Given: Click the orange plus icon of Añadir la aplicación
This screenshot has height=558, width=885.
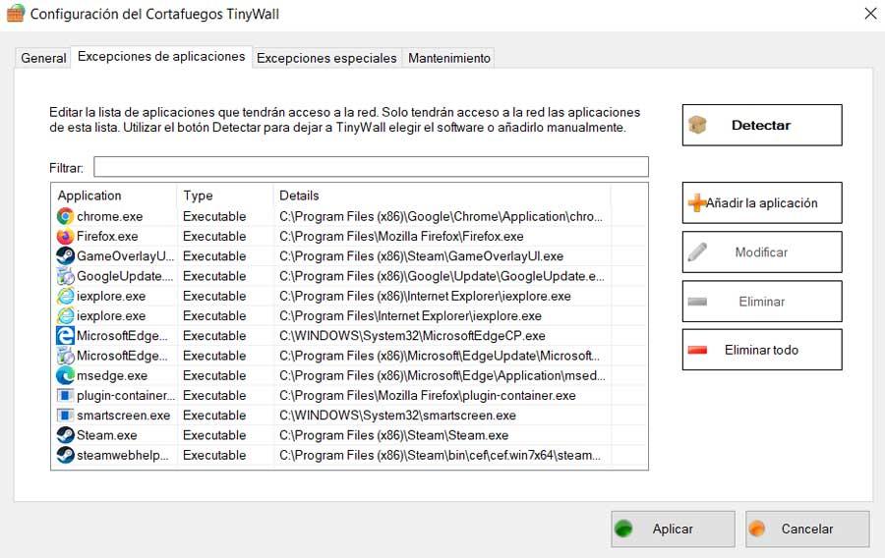Looking at the screenshot, I should [x=697, y=203].
